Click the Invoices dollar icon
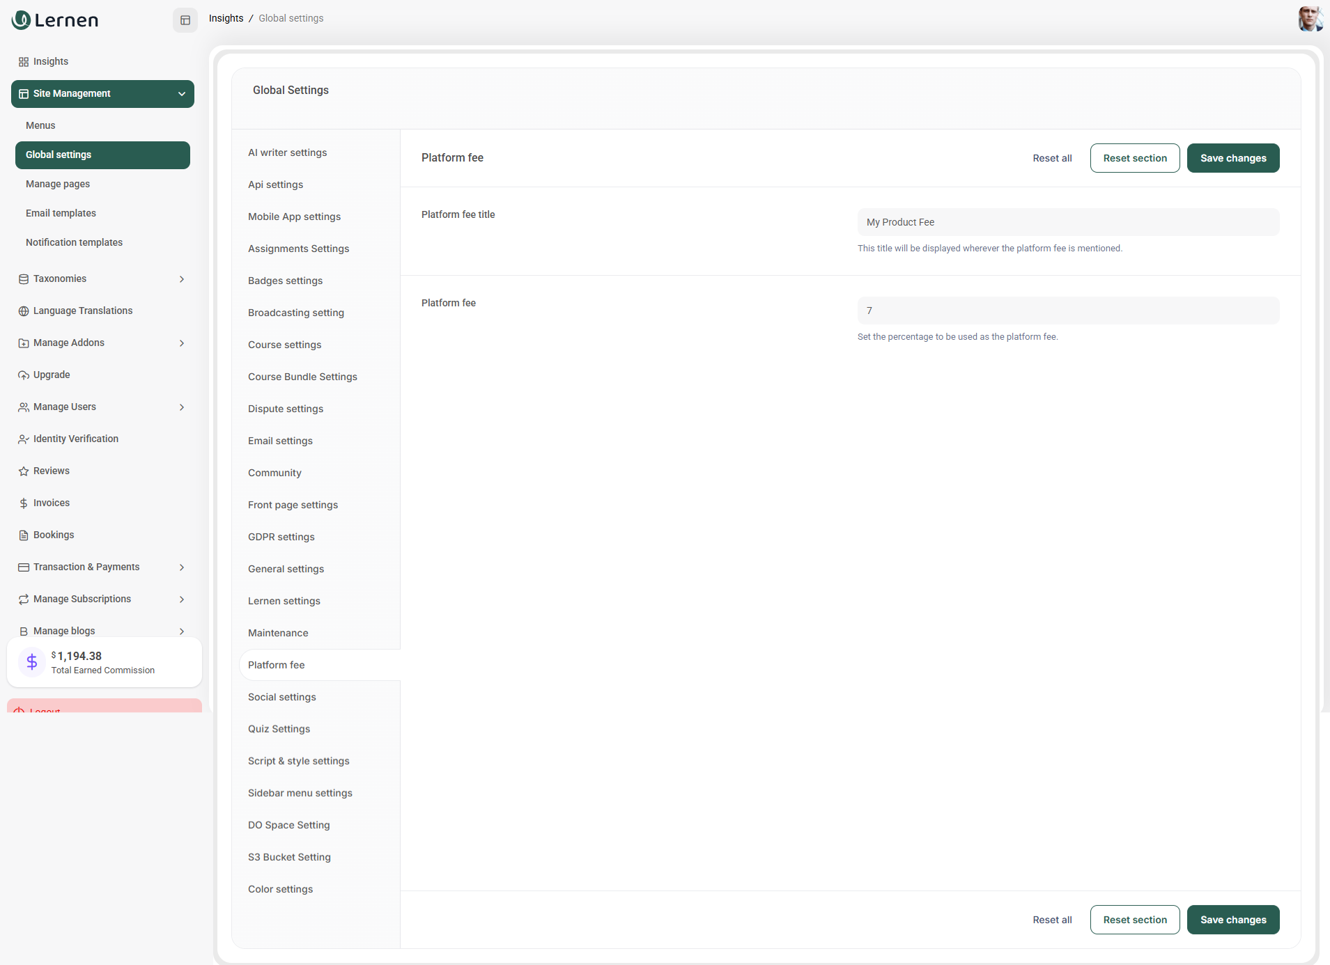Viewport: 1330px width, 965px height. (24, 503)
